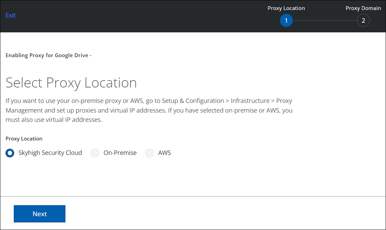The height and width of the screenshot is (230, 386).
Task: Click "must also use virtual IP addresses" text
Action: point(54,120)
